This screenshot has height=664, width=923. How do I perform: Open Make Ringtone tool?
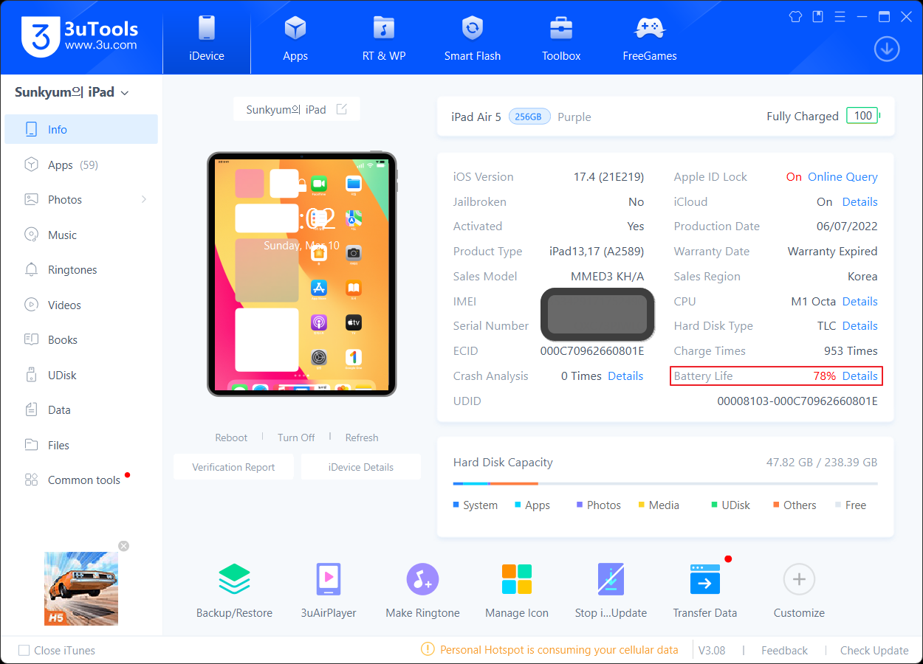(x=422, y=591)
